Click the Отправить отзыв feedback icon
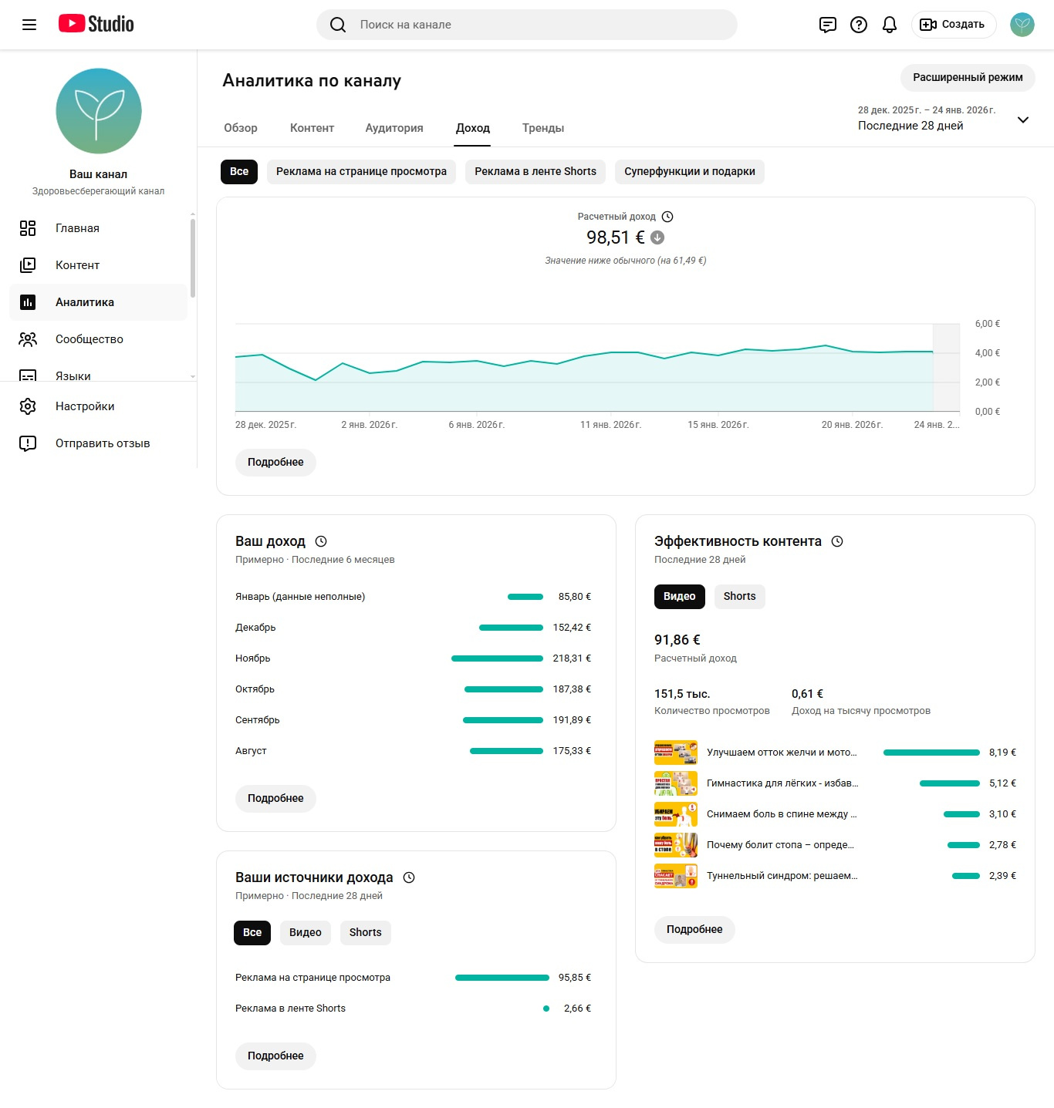The width and height of the screenshot is (1054, 1108). pos(28,443)
